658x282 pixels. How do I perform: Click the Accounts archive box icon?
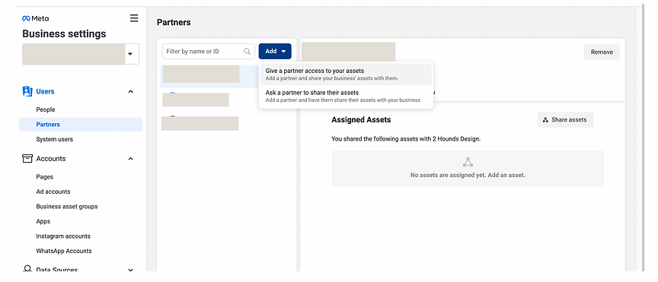coord(27,158)
